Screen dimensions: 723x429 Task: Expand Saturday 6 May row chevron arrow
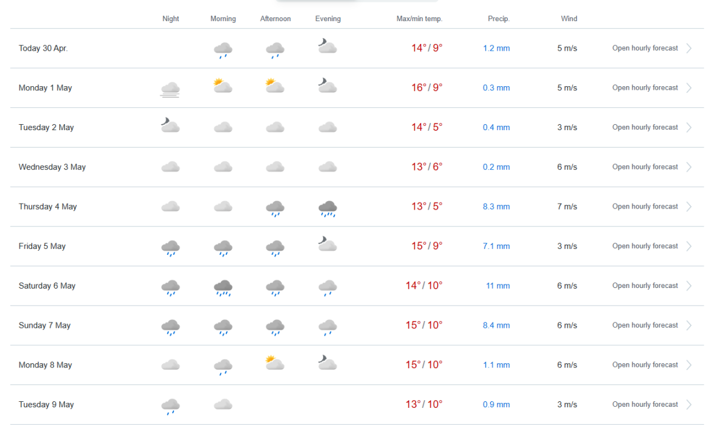[x=689, y=286]
